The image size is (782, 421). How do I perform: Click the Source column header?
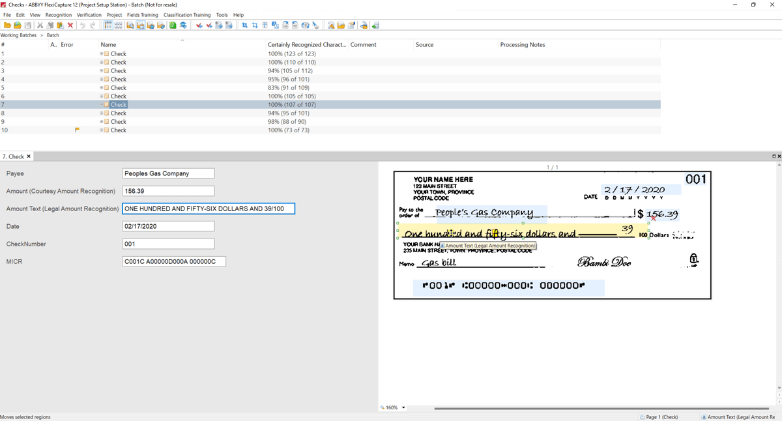pos(424,45)
